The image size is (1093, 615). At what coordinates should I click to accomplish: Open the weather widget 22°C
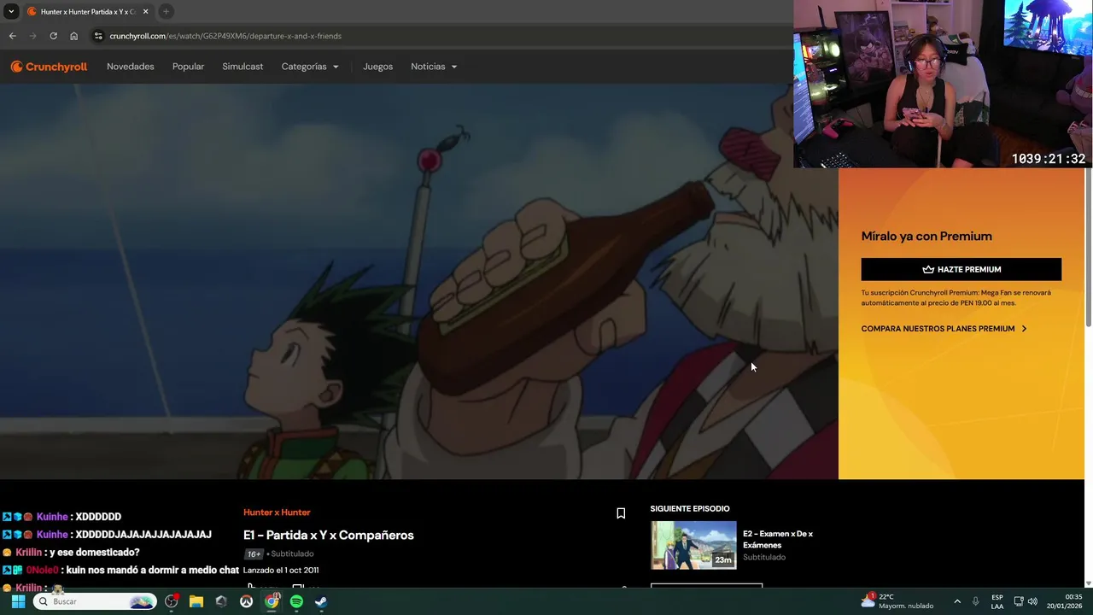coord(897,601)
